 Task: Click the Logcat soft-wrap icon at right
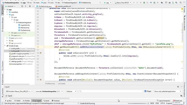[181, 96]
